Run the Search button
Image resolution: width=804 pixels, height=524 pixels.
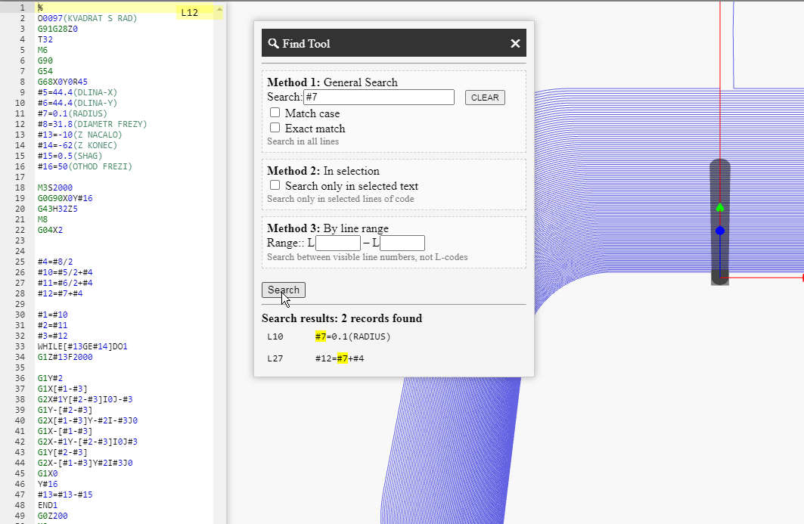(284, 290)
